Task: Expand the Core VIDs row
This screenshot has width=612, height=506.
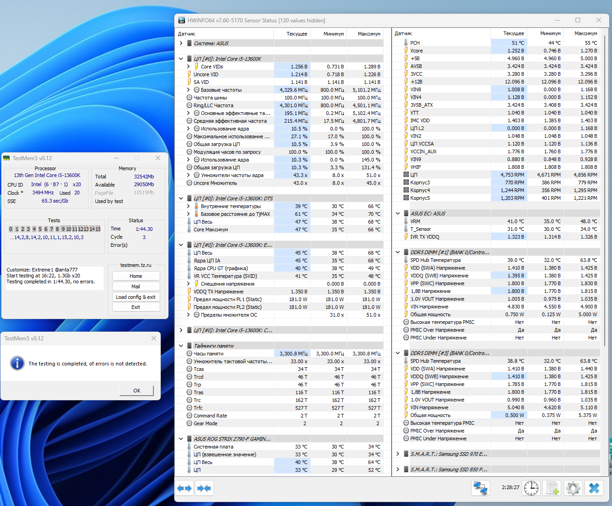Action: pos(188,67)
